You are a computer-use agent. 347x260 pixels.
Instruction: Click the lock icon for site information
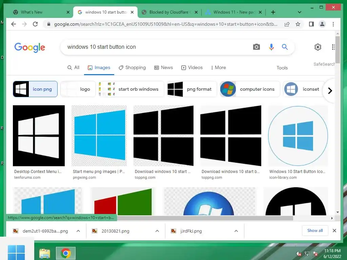point(49,24)
